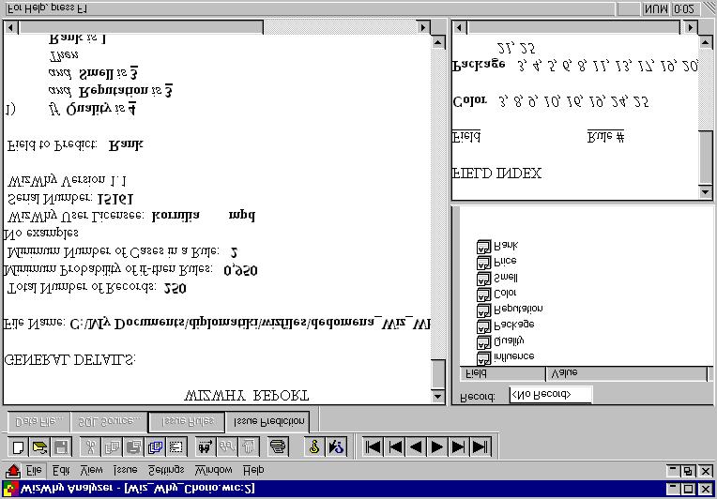The height and width of the screenshot is (499, 717).
Task: Click the blue stacked-pages toolbar icon
Action: click(155, 446)
